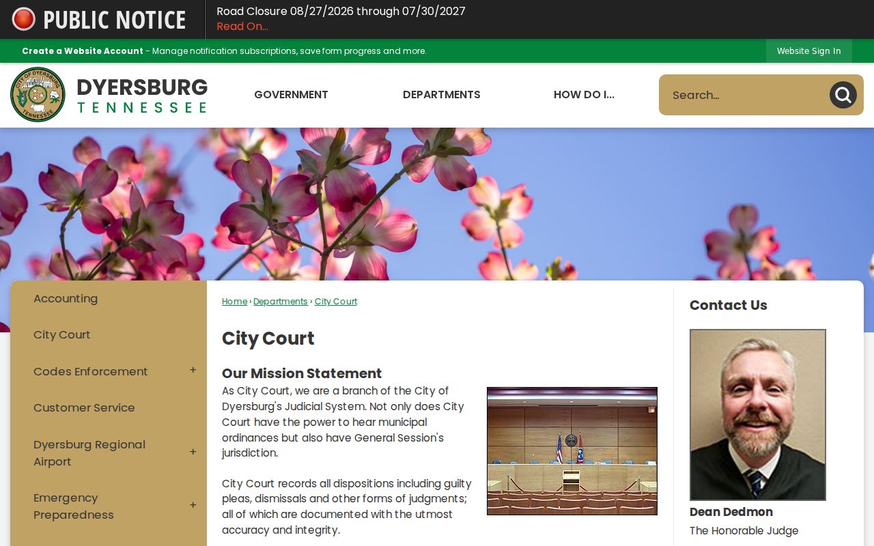
Task: Click Create a Website Account link
Action: click(83, 51)
